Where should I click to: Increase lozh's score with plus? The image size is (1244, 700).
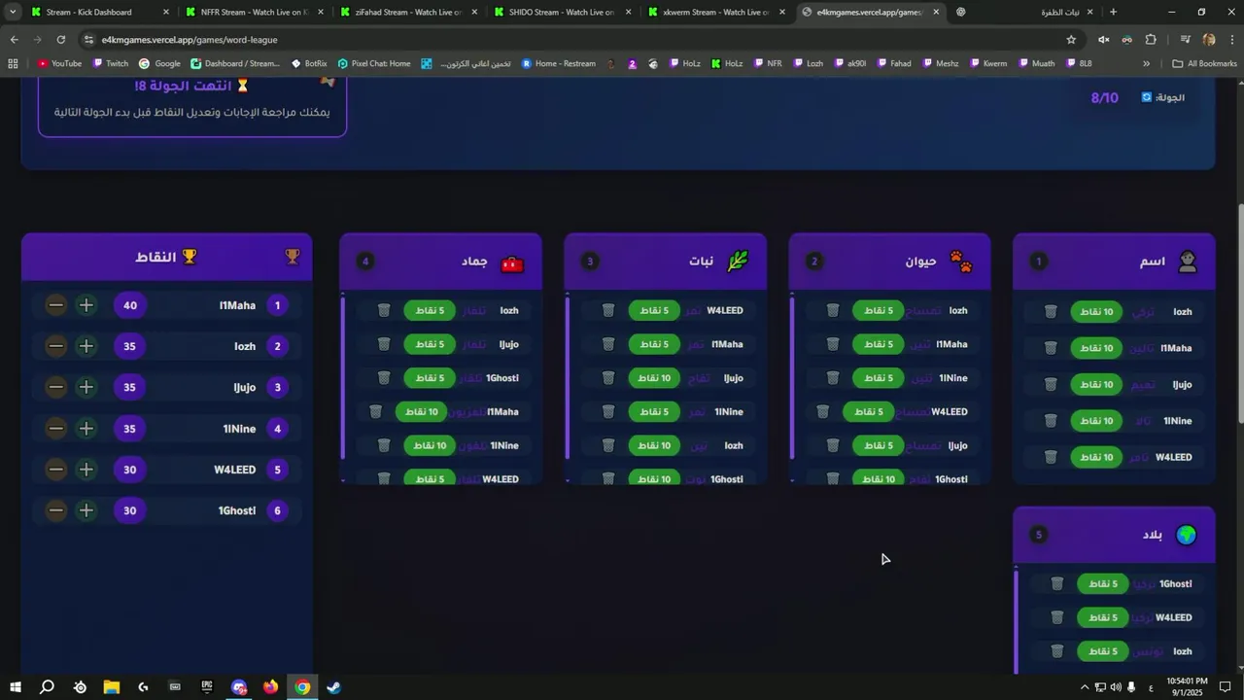86,346
